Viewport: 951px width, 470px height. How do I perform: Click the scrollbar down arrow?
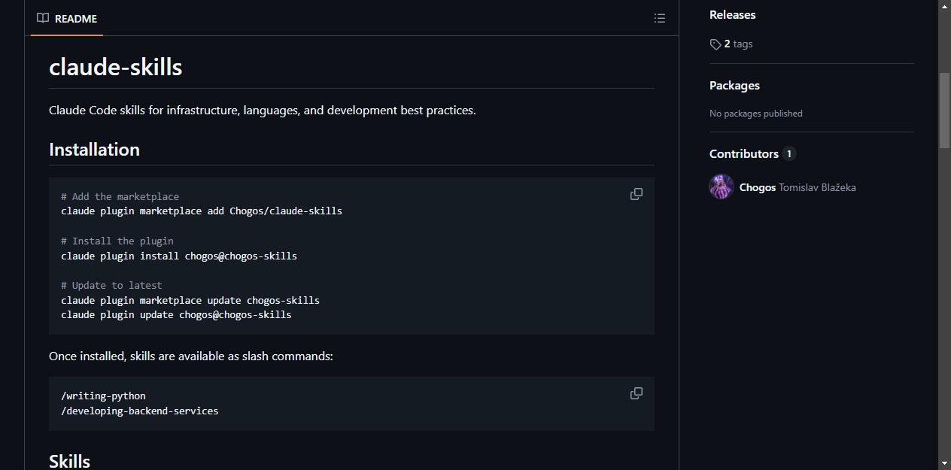[944, 462]
